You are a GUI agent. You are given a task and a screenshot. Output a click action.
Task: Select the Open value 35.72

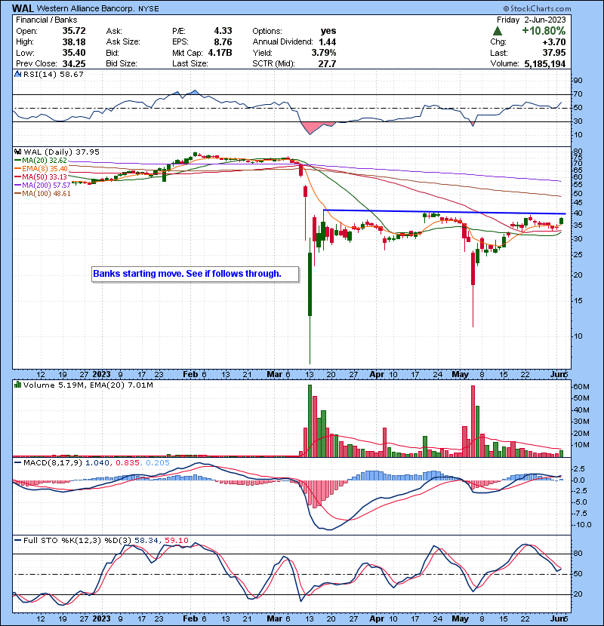[x=74, y=31]
